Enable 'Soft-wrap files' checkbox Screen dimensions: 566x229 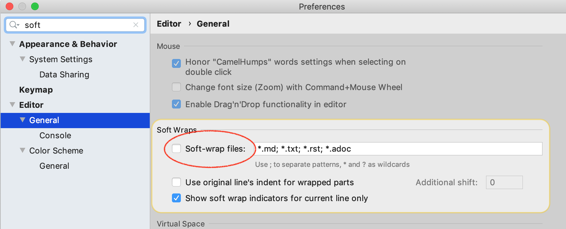[x=176, y=148]
